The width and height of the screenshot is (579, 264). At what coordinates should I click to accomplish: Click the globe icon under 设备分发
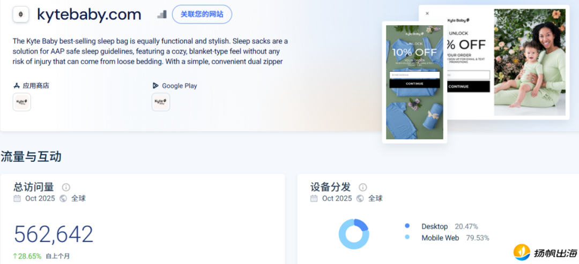coord(360,198)
